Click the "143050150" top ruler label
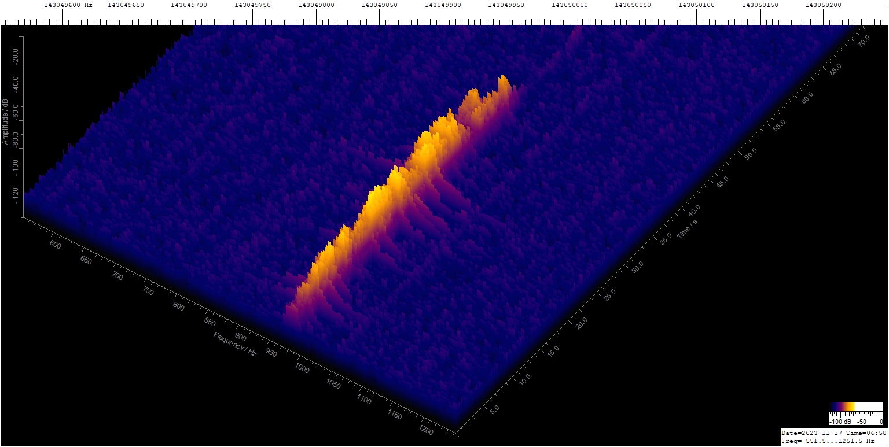 759,5
